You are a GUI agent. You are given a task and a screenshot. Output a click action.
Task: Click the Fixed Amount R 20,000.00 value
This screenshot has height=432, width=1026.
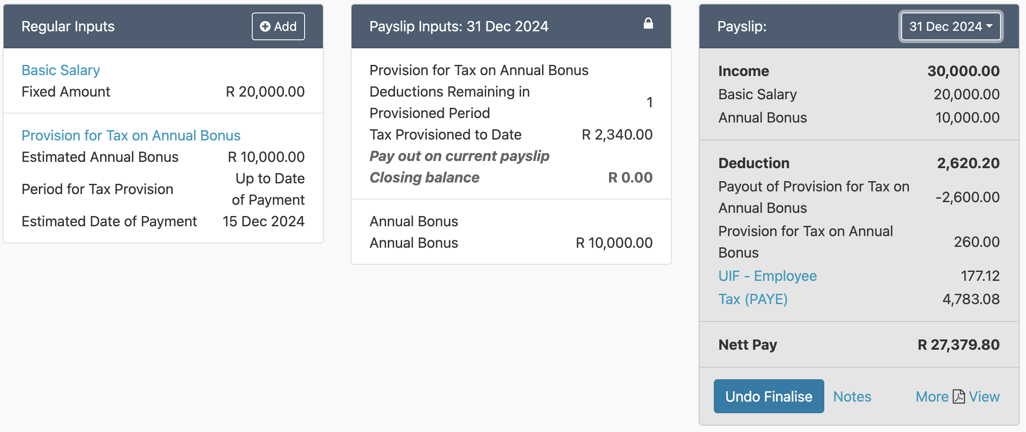[265, 92]
